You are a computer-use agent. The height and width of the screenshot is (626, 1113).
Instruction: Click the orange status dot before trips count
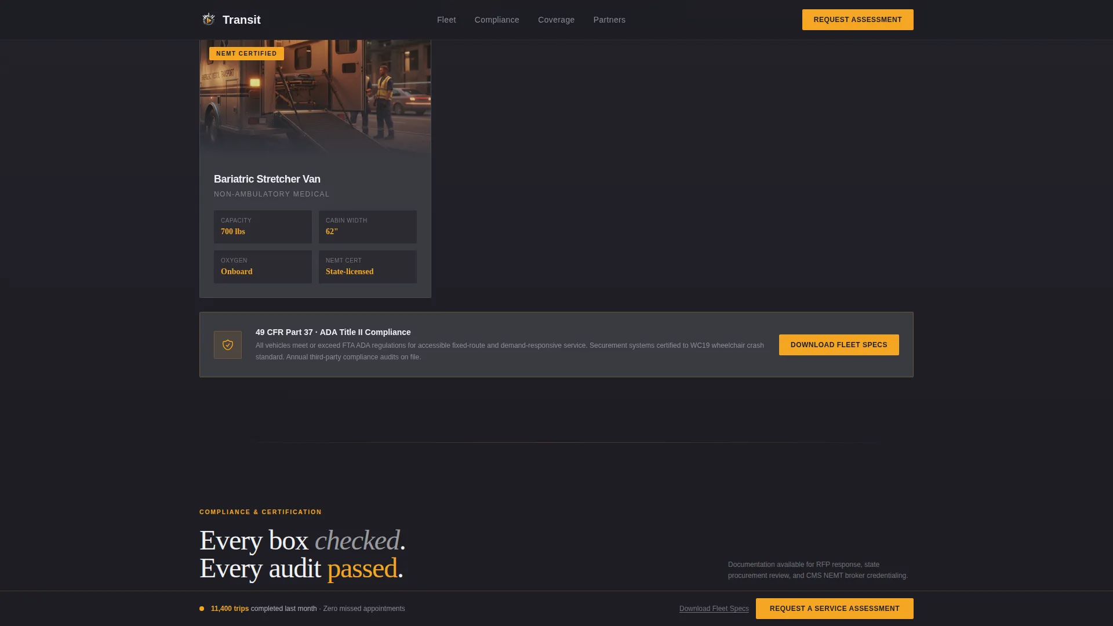coord(202,609)
